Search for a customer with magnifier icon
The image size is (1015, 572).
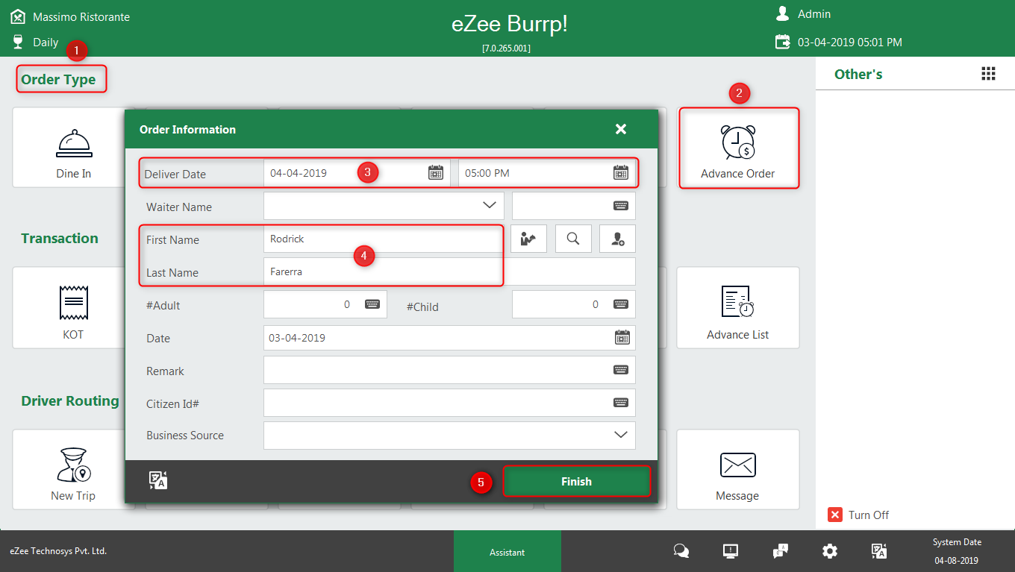pos(573,239)
